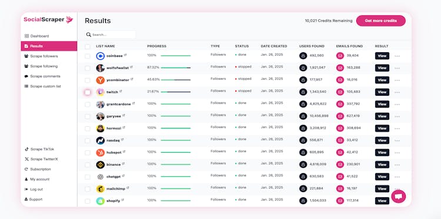
Task: Click the coinbase logo avatar
Action: [100, 56]
